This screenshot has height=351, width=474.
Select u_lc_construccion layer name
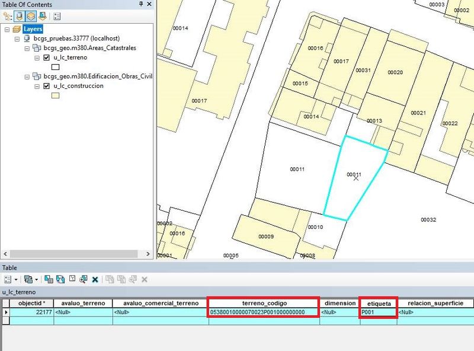[78, 86]
